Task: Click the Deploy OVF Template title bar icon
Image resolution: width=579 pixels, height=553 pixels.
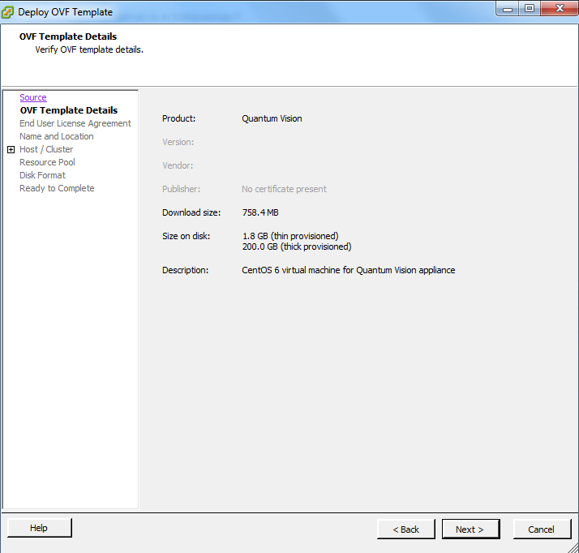Action: point(7,12)
